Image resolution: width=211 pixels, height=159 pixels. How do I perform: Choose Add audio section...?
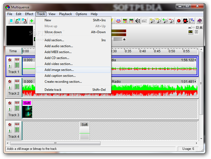pyautogui.click(x=73, y=46)
